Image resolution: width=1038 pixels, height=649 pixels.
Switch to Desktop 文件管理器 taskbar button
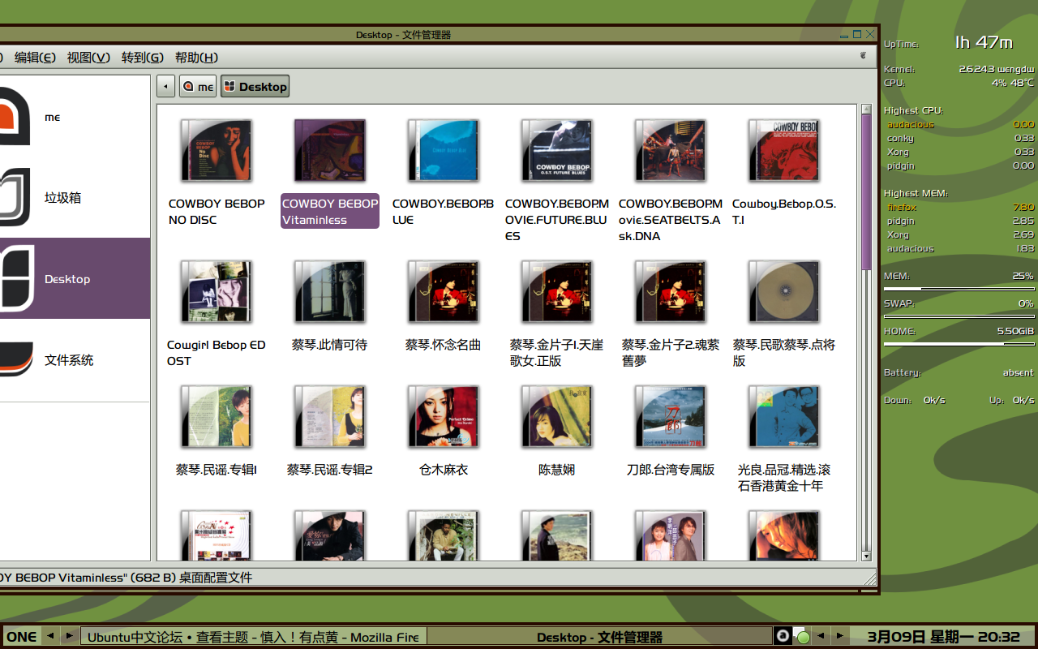coord(599,636)
